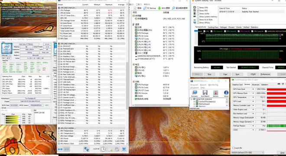Click the greyed shrink-view arrows icon in sensor window

(x=67, y=149)
